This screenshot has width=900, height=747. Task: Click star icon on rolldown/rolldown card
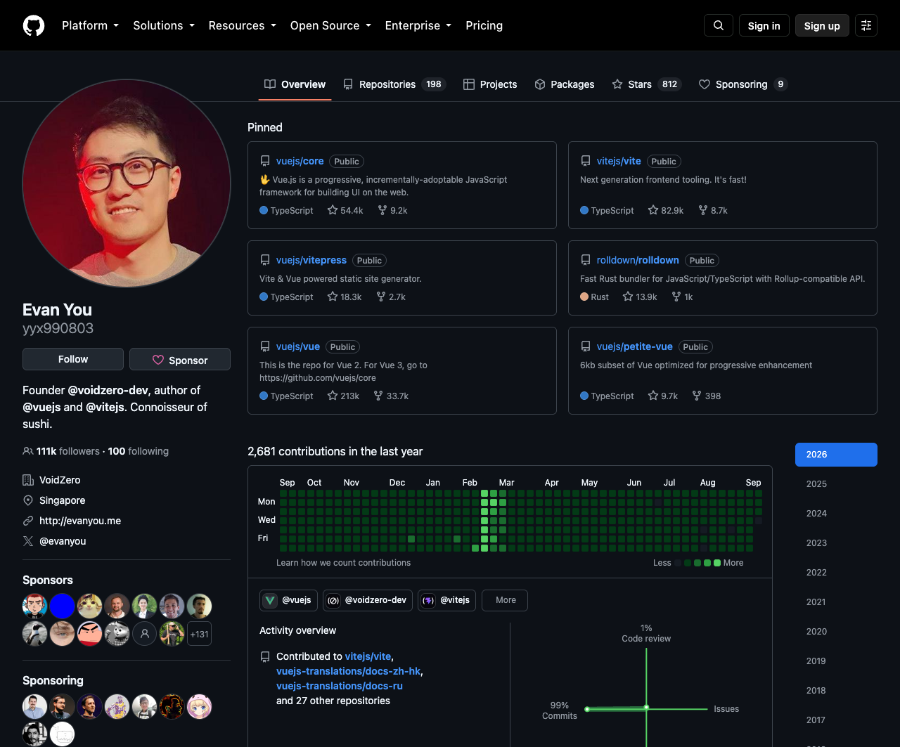[x=628, y=297]
